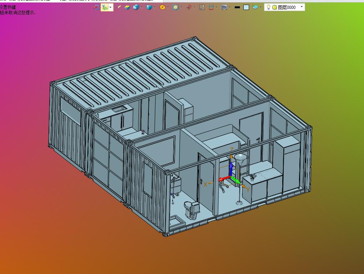Click the yellow layer color circle

(x=274, y=7)
